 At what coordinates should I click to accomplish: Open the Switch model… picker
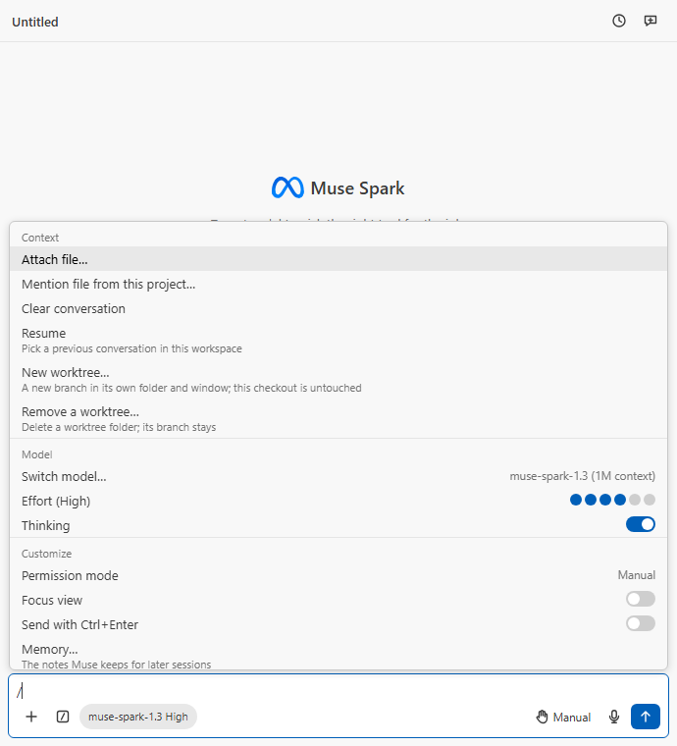(x=338, y=476)
